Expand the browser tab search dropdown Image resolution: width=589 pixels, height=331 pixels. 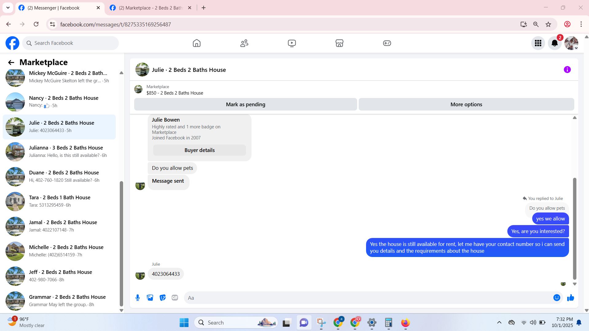click(x=8, y=8)
